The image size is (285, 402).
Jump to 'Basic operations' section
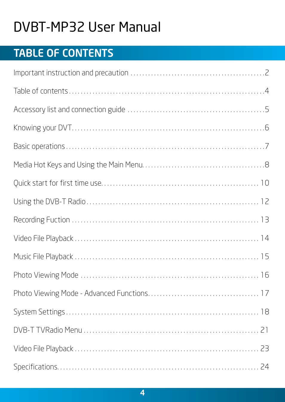[x=141, y=146]
